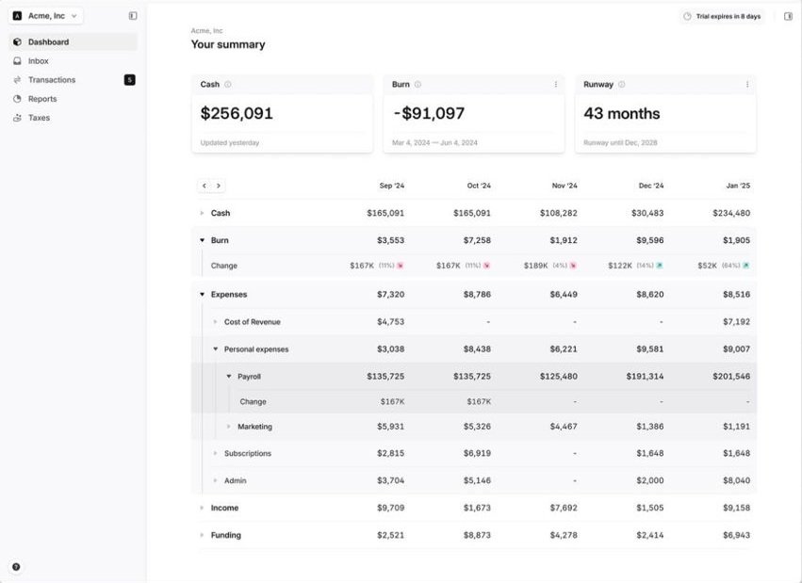Click the info icon beside Runway

click(621, 85)
